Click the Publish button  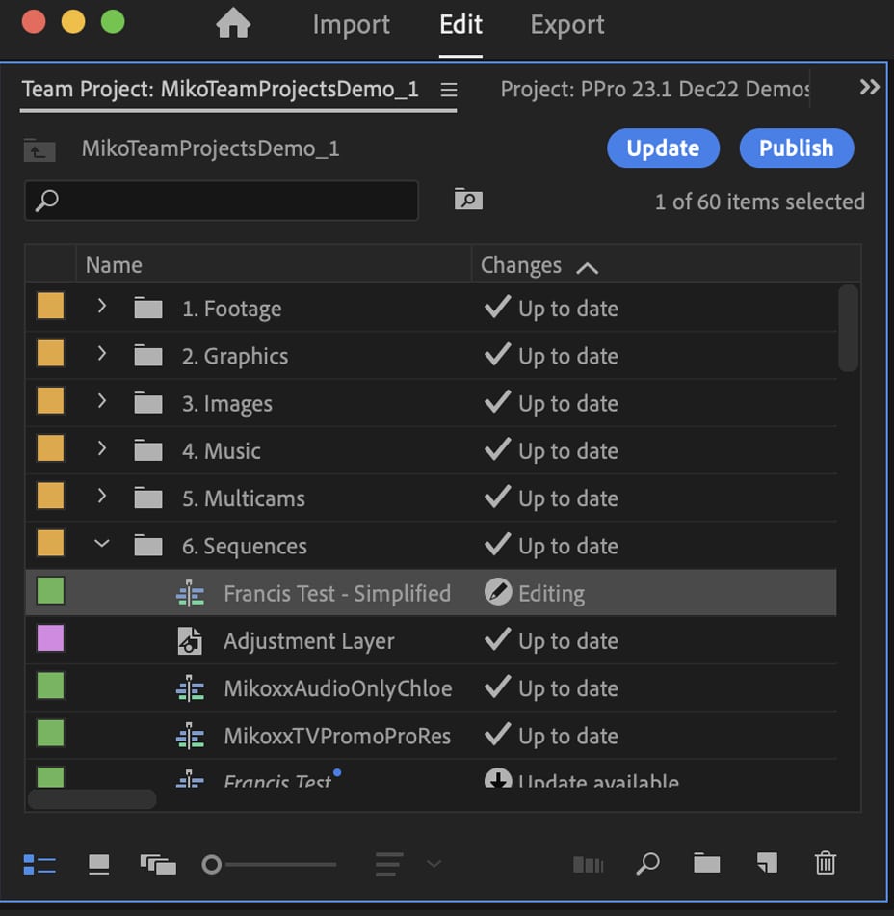coord(796,148)
